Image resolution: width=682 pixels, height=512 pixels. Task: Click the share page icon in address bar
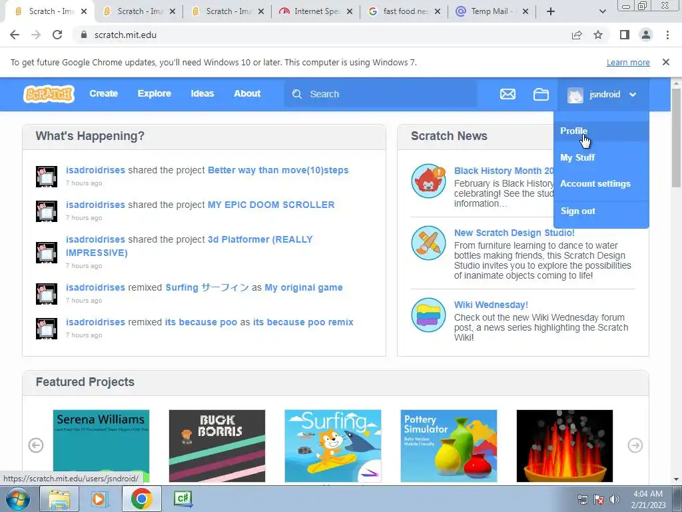pyautogui.click(x=577, y=35)
